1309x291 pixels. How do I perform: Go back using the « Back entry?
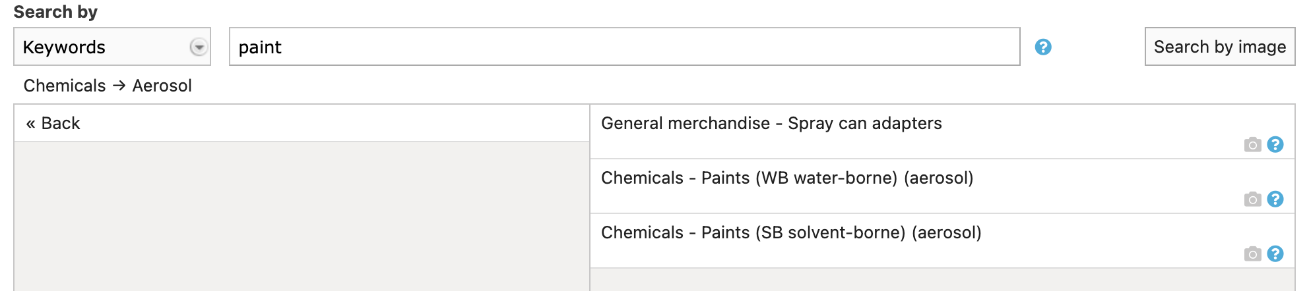coord(53,123)
